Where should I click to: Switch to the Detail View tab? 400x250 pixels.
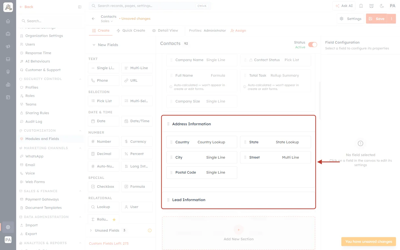click(x=165, y=31)
